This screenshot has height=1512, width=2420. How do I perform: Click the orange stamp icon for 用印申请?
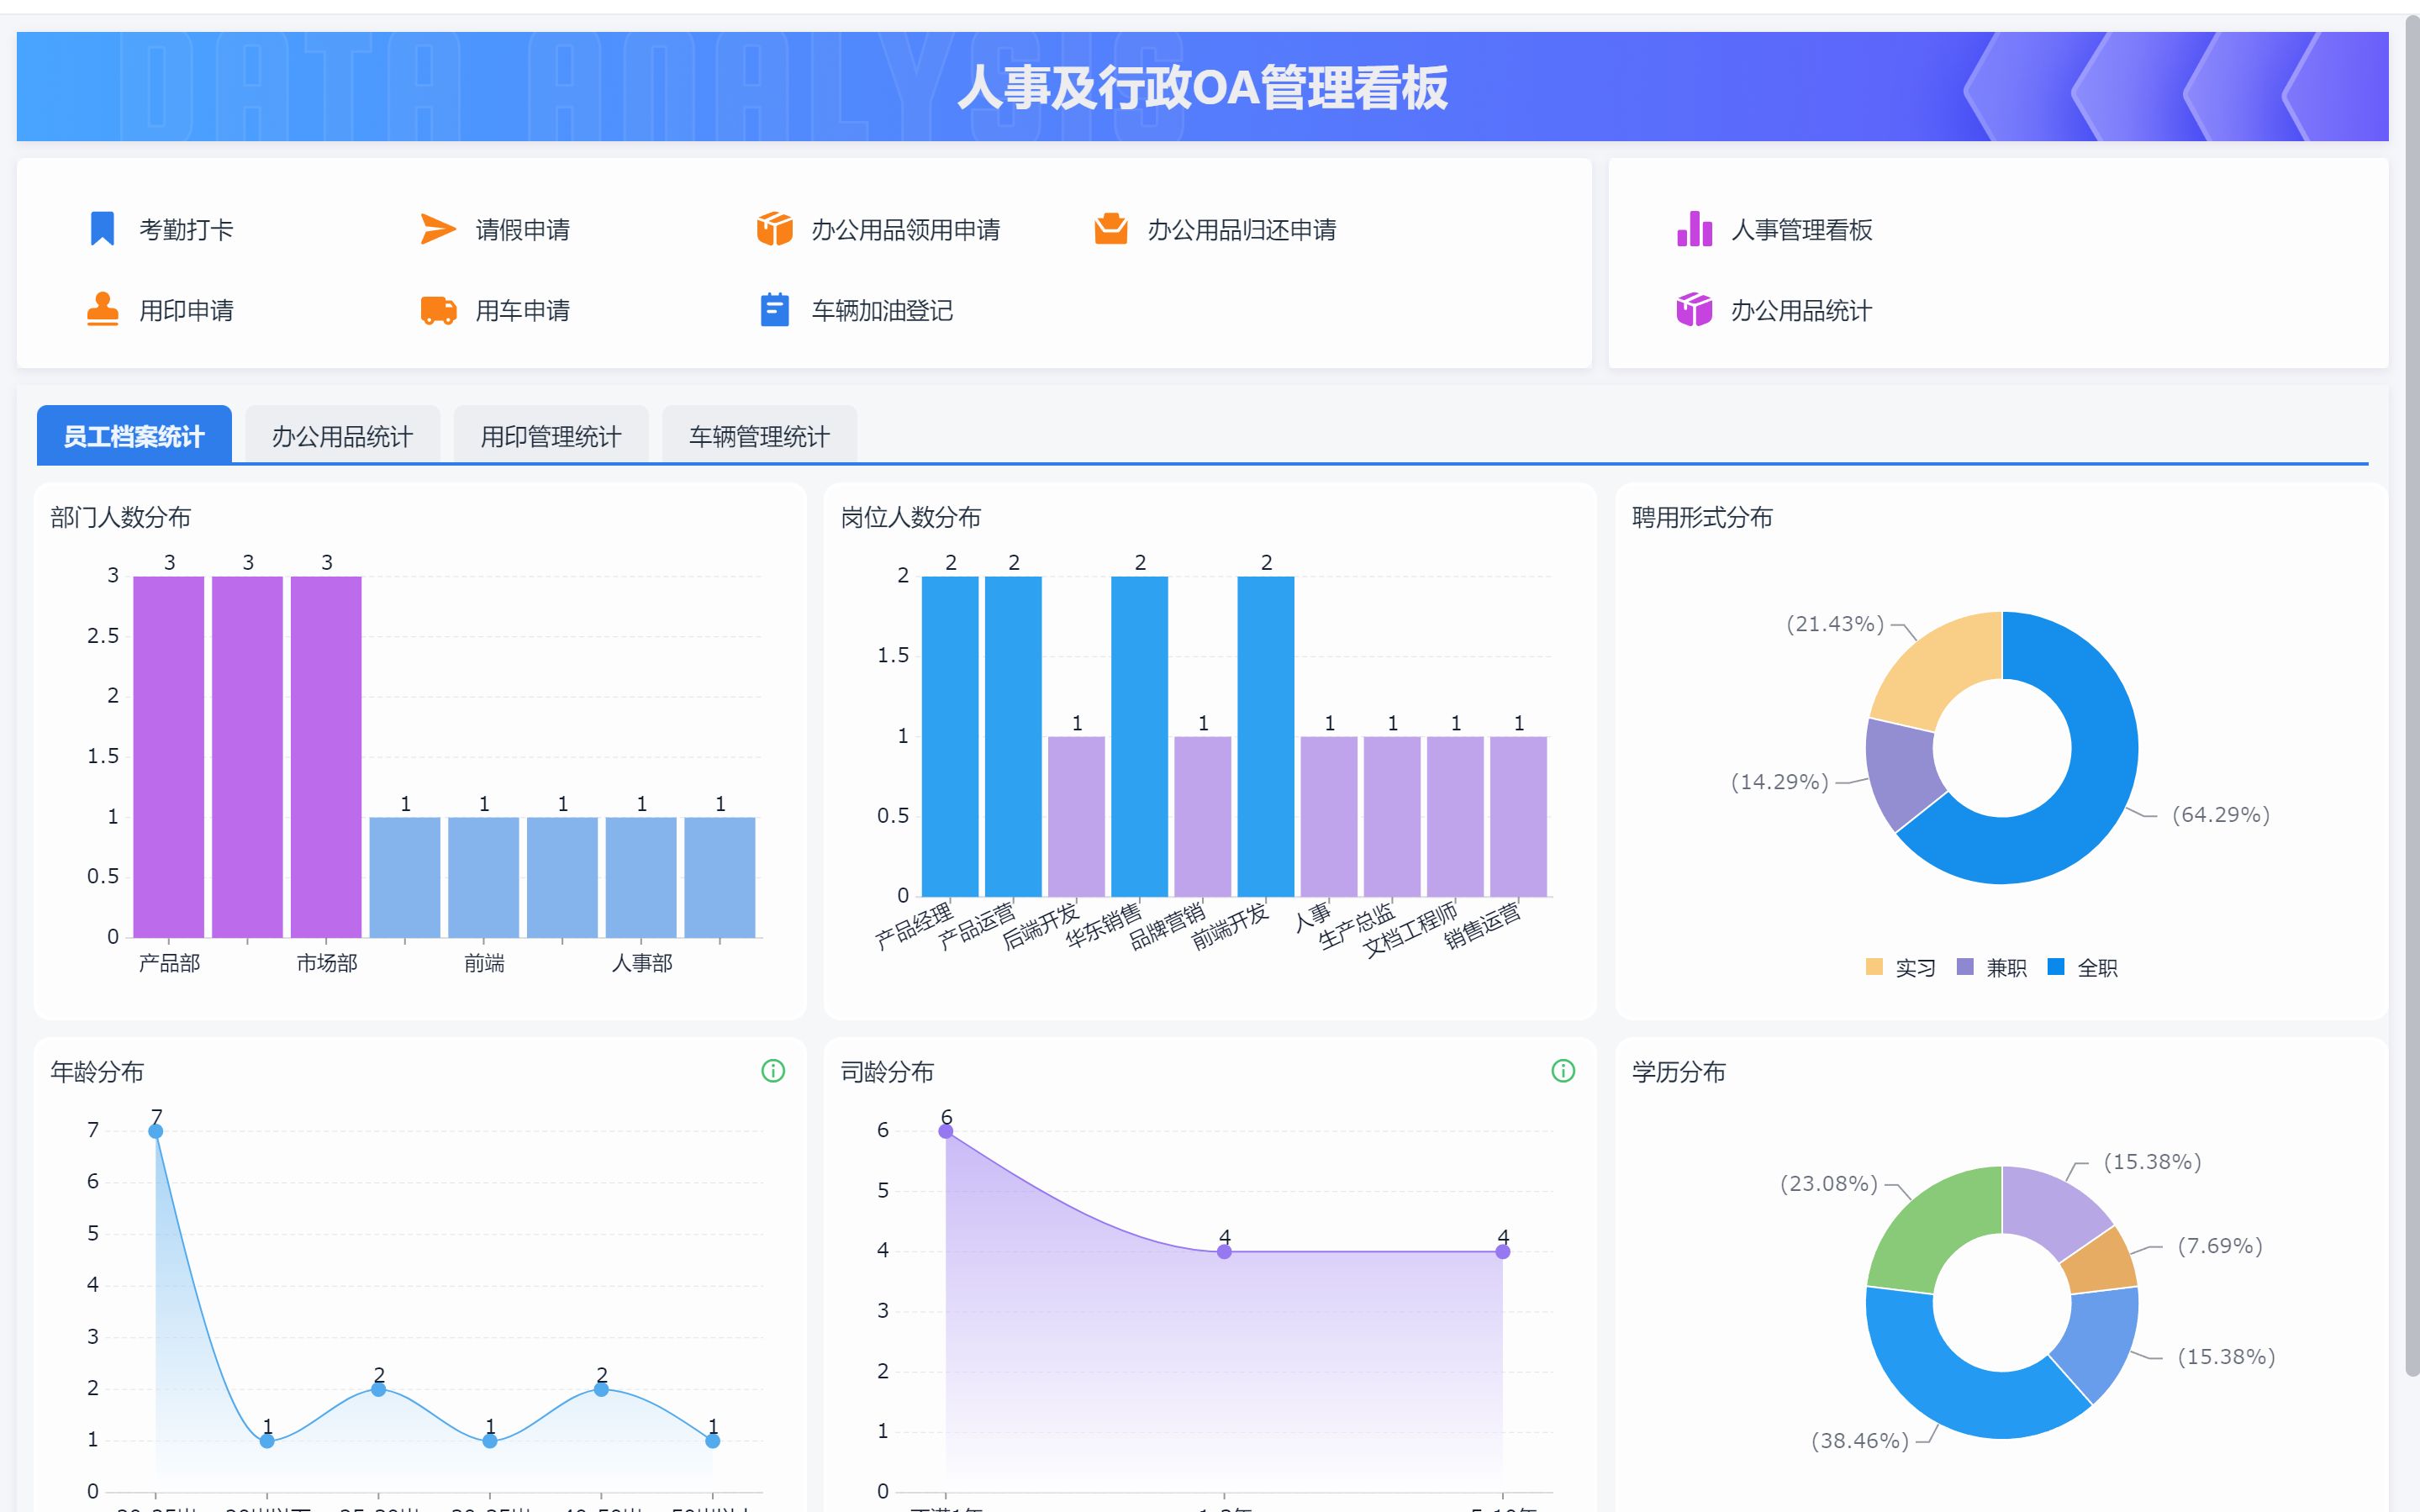tap(102, 310)
